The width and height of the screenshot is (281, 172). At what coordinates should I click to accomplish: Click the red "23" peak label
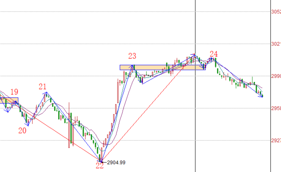pos(132,56)
